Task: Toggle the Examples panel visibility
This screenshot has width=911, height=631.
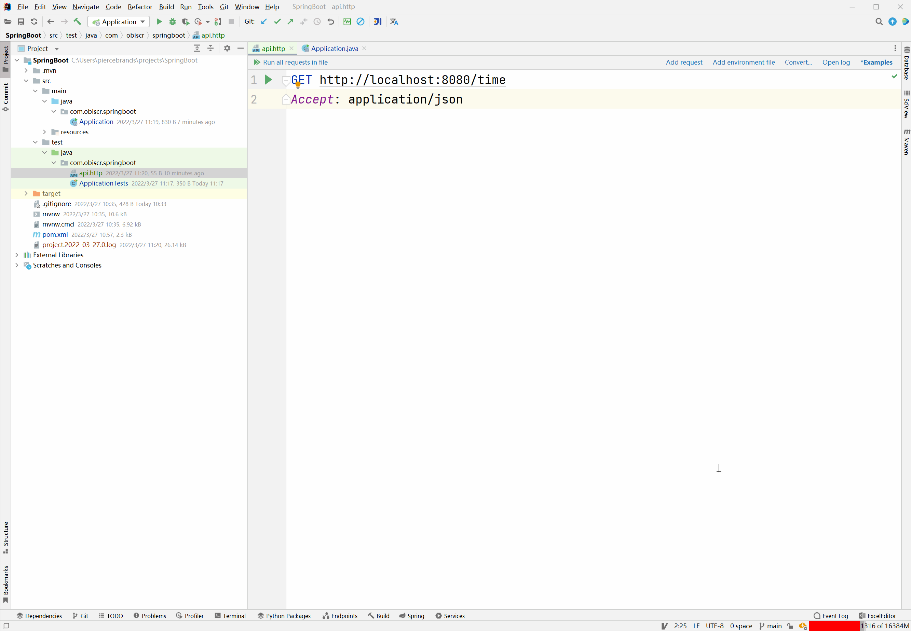Action: tap(876, 62)
